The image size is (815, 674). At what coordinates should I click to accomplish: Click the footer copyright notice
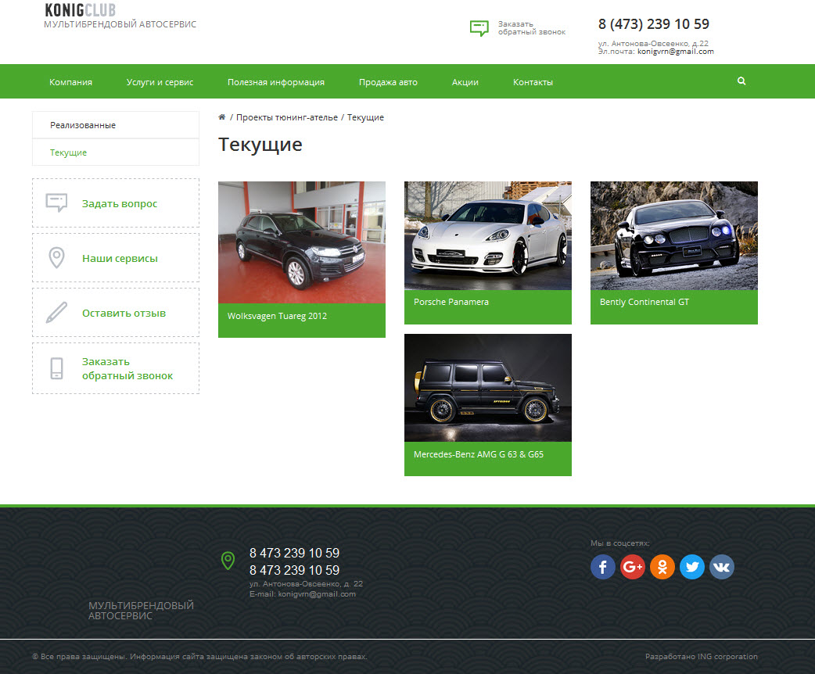coord(199,656)
